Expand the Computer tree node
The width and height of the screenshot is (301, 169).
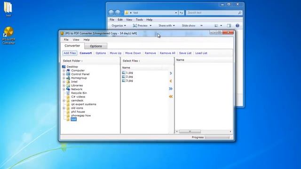(x=64, y=70)
